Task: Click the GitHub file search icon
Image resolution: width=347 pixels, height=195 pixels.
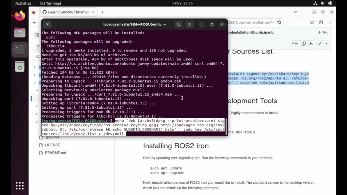Action: coord(38,57)
